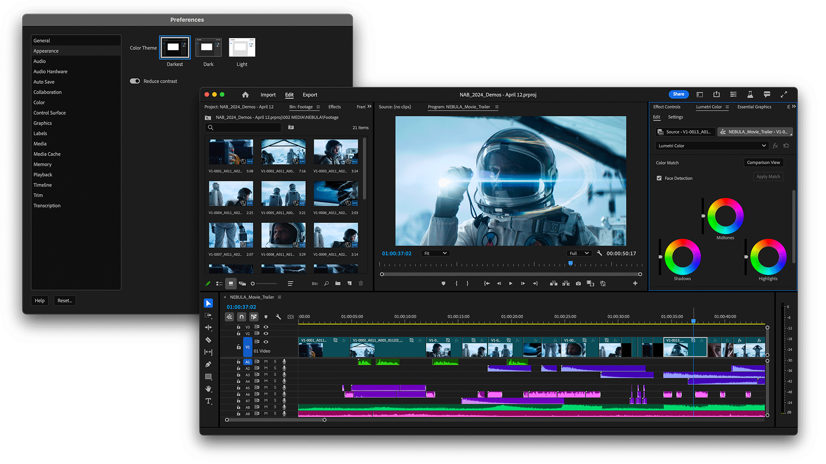Click the search magnifier in the Project panel
Image resolution: width=826 pixels, height=464 pixels.
click(211, 127)
